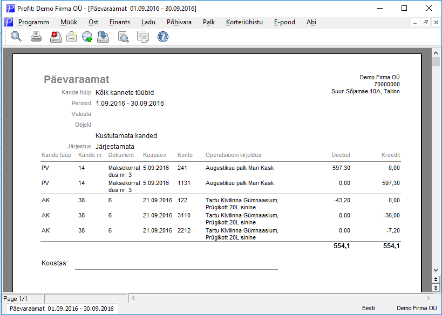Viewport: 442px width, 315px height.
Task: Click the save-to-file blue arrow icon
Action: tap(103, 37)
